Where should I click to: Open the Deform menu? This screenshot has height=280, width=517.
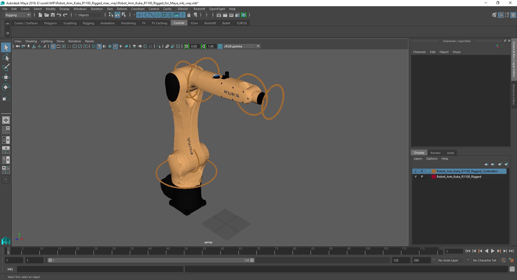122,9
